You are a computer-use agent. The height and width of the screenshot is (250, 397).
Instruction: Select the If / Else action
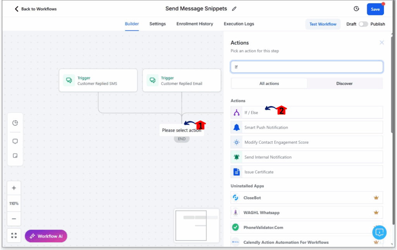point(307,113)
